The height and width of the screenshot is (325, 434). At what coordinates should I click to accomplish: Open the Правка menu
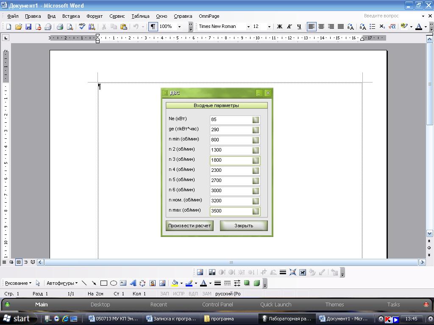click(x=33, y=16)
